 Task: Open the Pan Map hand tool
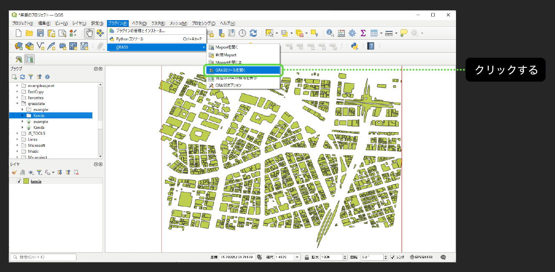89,33
